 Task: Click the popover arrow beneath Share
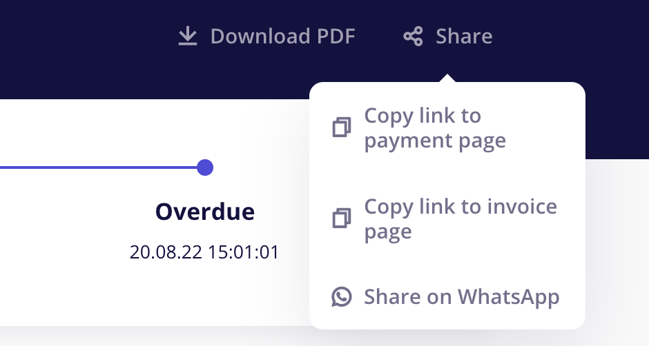(447, 78)
